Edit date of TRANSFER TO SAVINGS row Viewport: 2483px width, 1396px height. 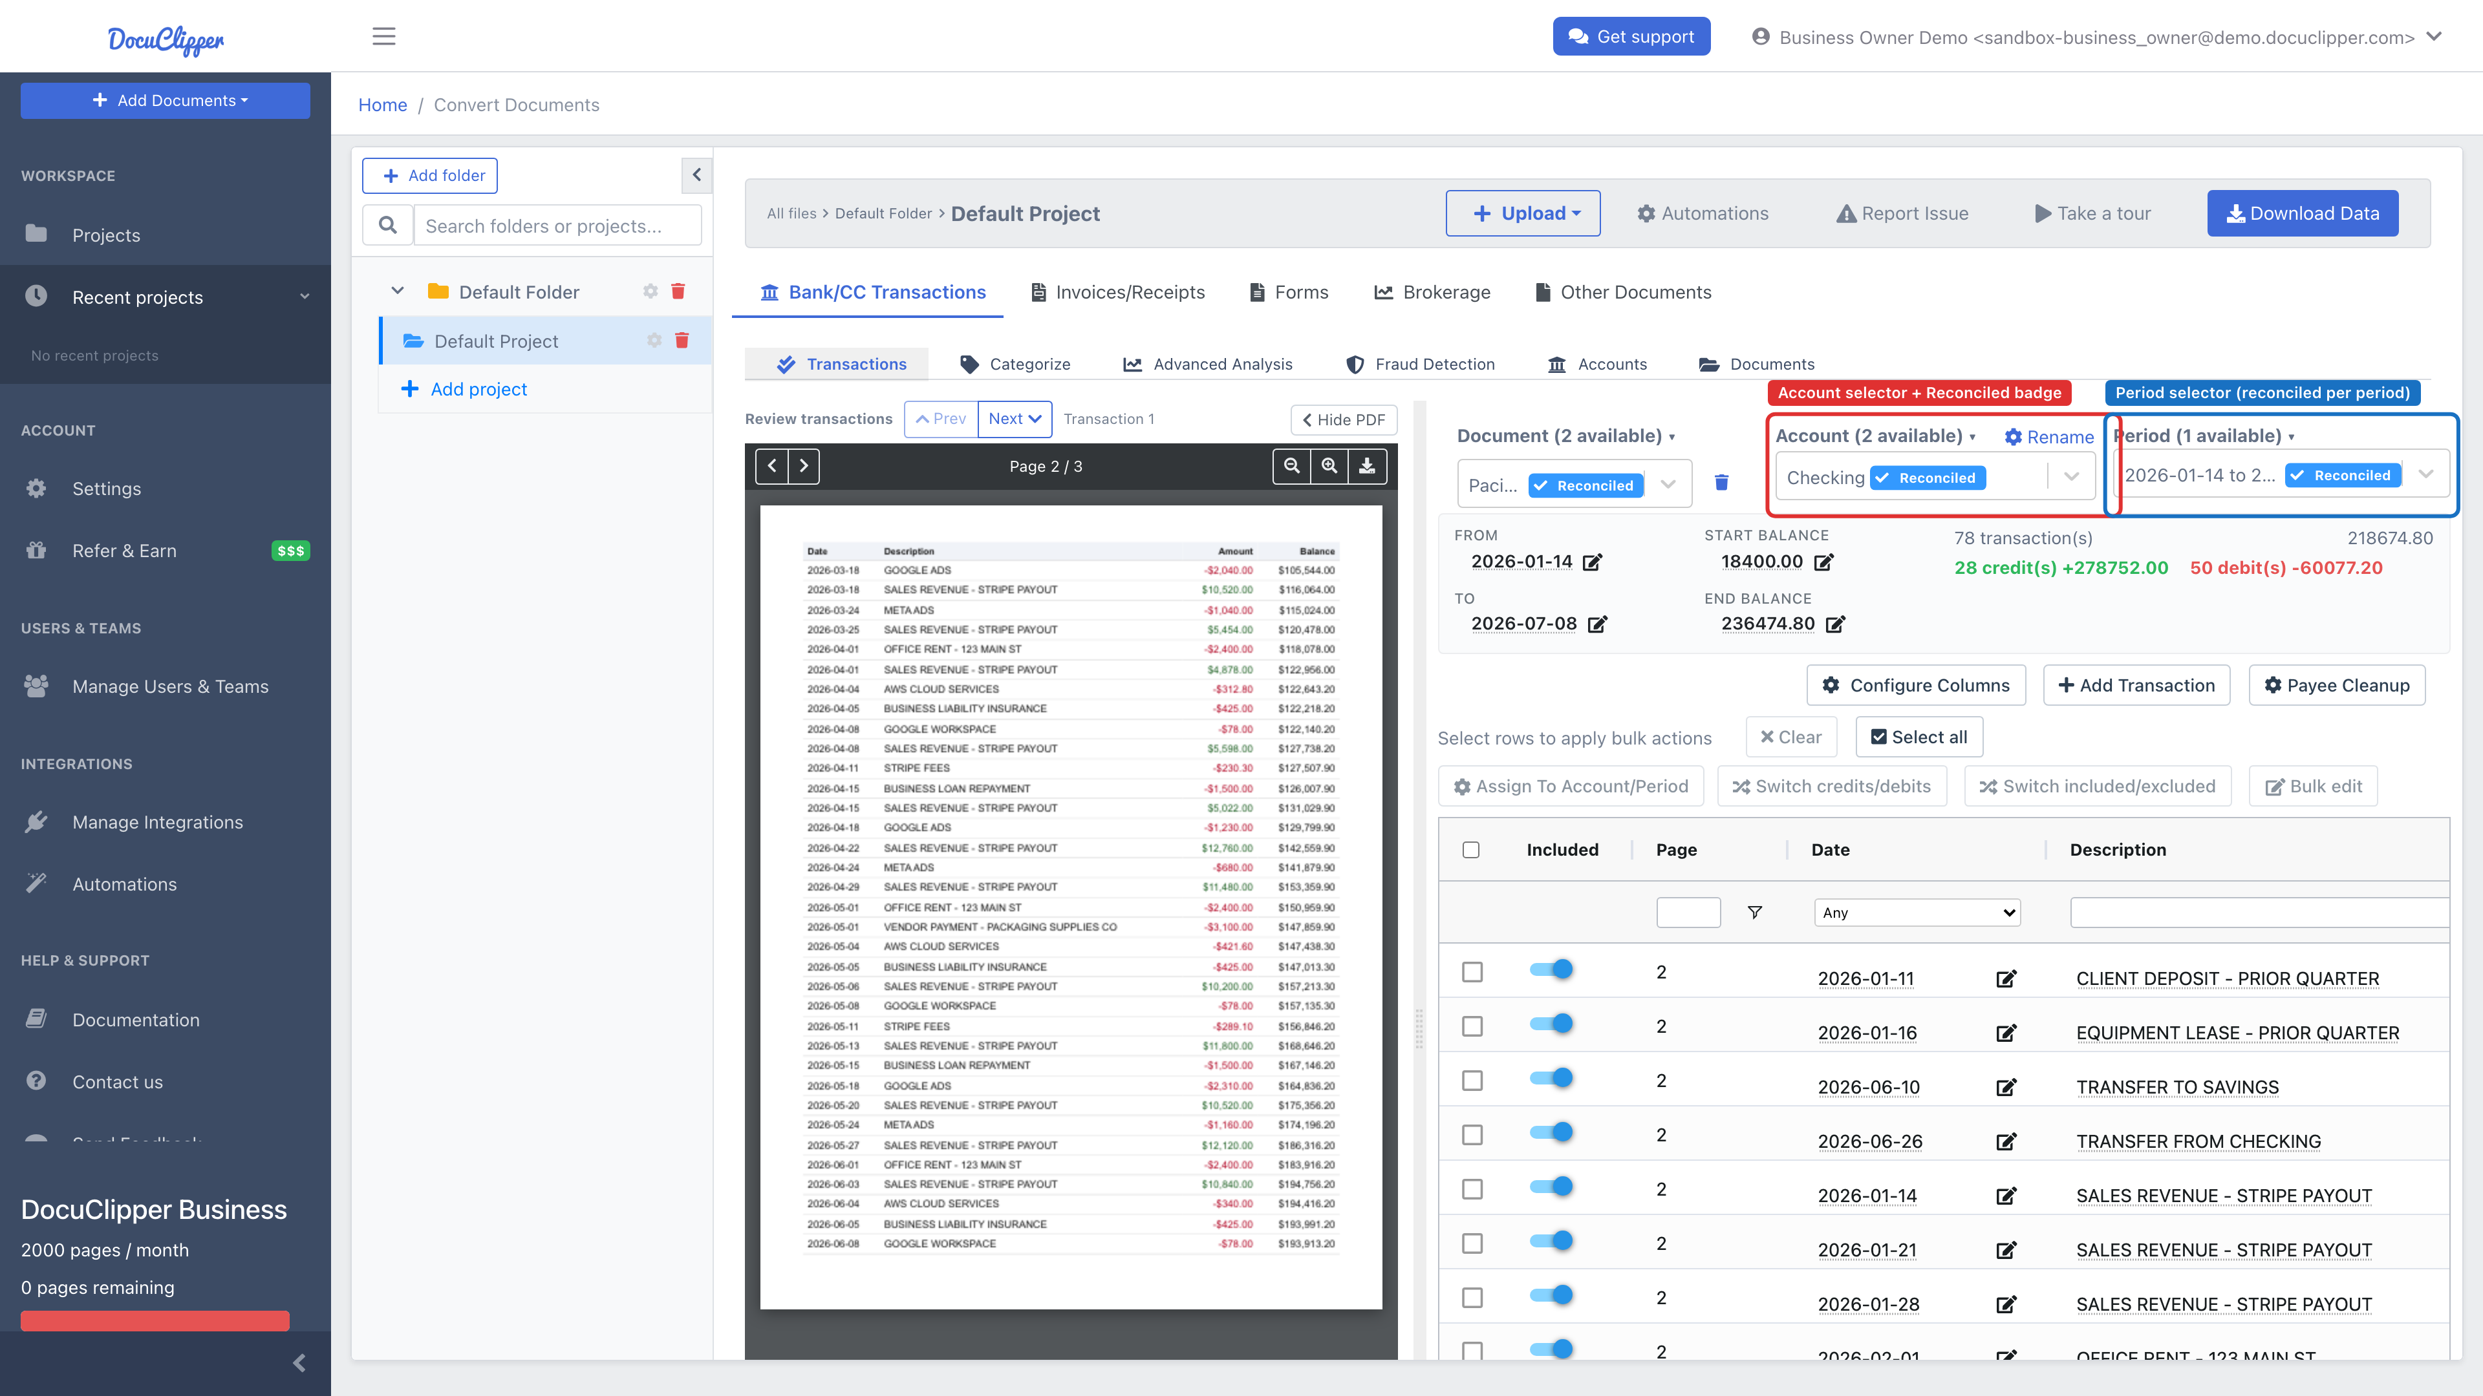coord(2006,1088)
